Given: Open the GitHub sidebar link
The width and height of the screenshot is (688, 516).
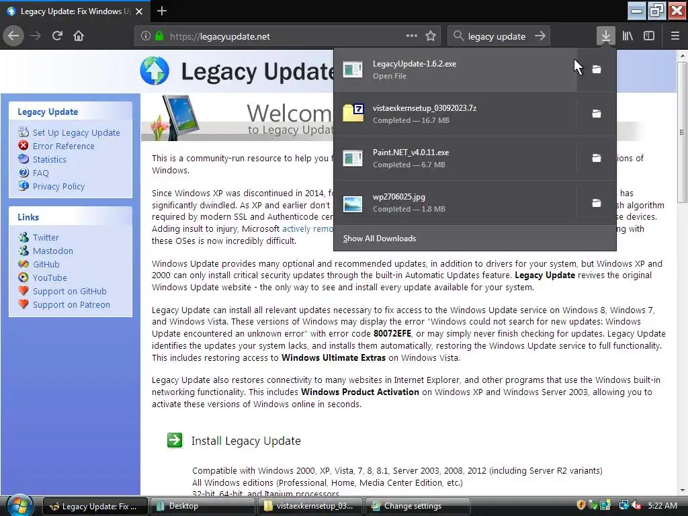Looking at the screenshot, I should pos(46,264).
